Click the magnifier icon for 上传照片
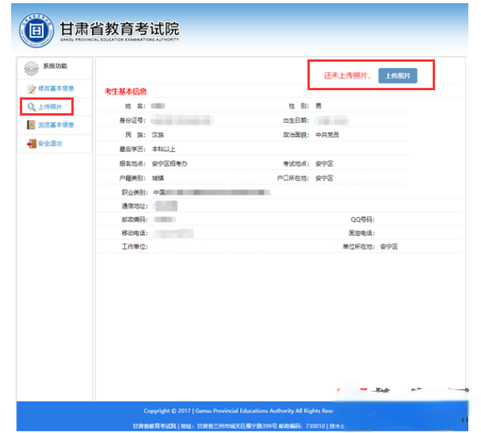This screenshot has height=433, width=481. click(31, 106)
